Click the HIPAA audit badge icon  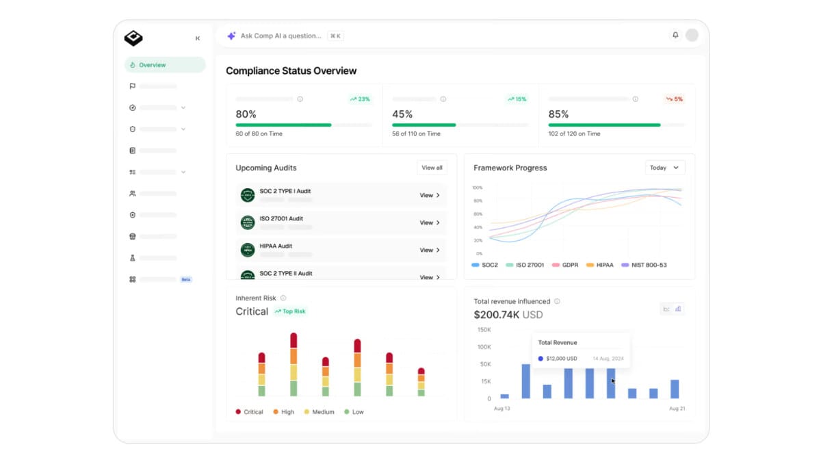(248, 250)
